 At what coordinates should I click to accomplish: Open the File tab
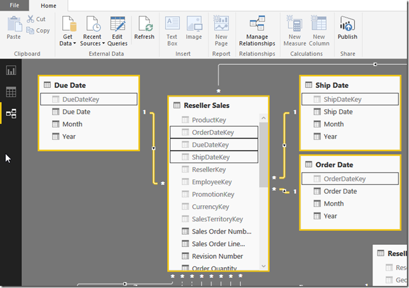(x=14, y=5)
